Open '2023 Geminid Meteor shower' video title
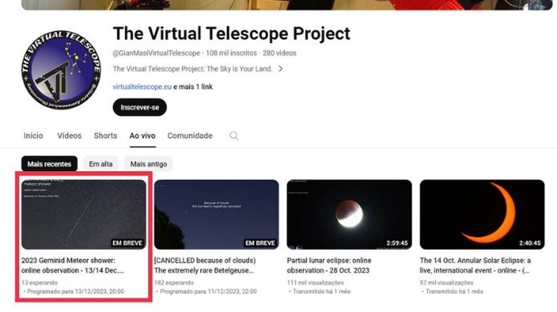The width and height of the screenshot is (557, 312). (72, 266)
